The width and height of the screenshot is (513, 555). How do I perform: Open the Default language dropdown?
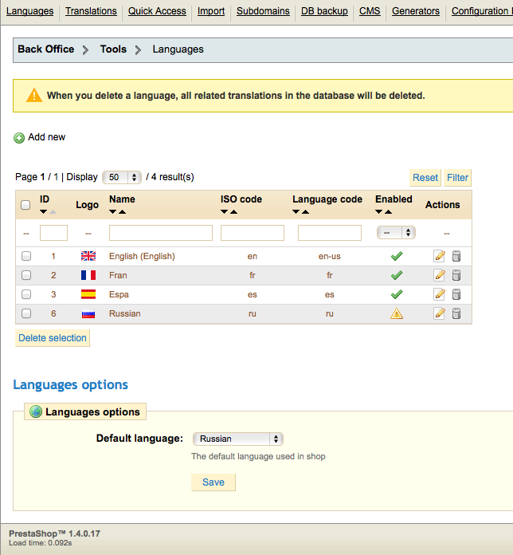pos(238,439)
